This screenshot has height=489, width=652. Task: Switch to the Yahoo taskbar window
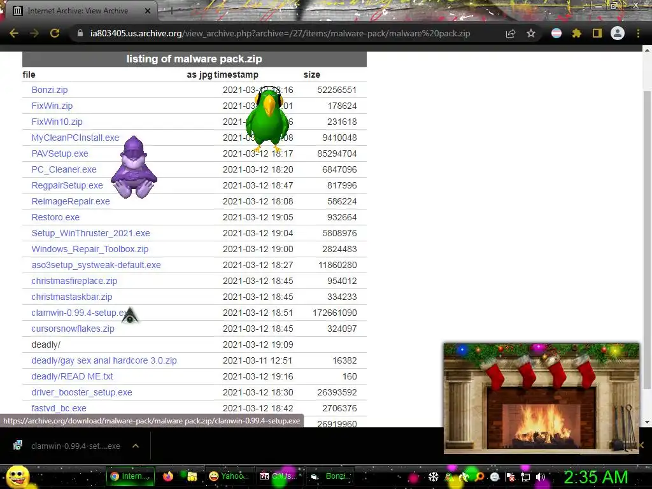[x=228, y=476]
